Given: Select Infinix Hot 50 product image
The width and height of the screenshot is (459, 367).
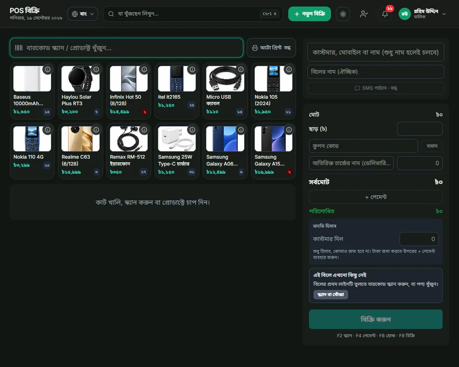Looking at the screenshot, I should (129, 79).
